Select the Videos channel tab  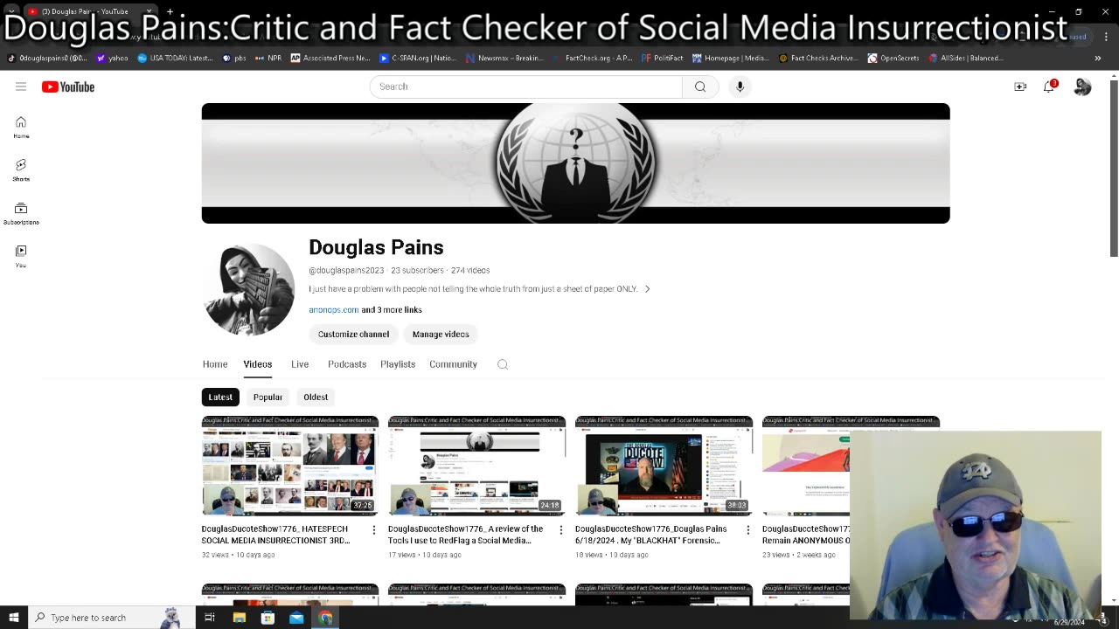[x=258, y=364]
